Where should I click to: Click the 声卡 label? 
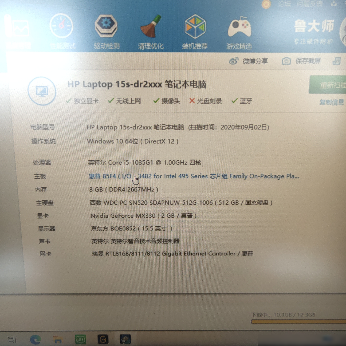(45, 241)
